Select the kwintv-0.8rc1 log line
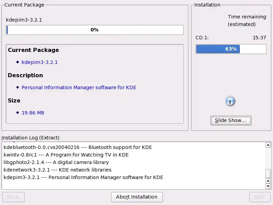The width and height of the screenshot is (273, 205). point(66,155)
